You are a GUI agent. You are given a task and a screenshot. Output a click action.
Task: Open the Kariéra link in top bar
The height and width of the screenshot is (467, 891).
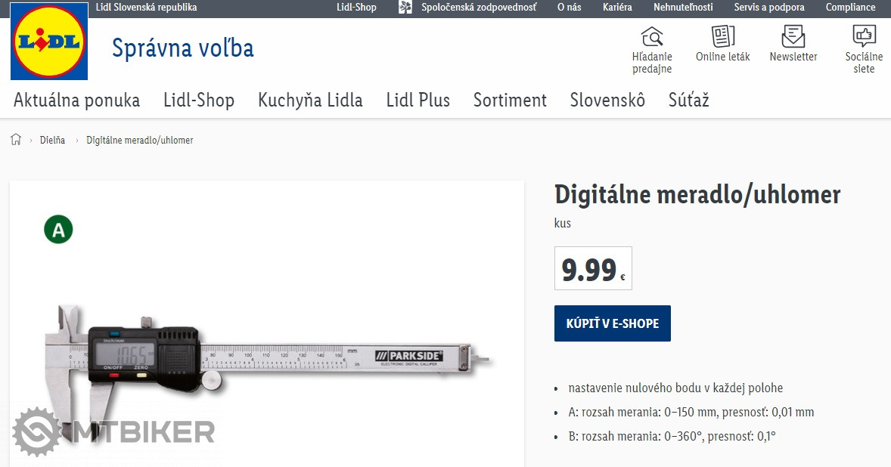point(617,8)
